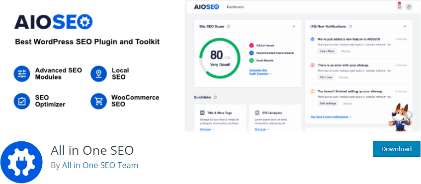Dismiss the sitemap error notification
This screenshot has width=421, height=184.
[343, 77]
